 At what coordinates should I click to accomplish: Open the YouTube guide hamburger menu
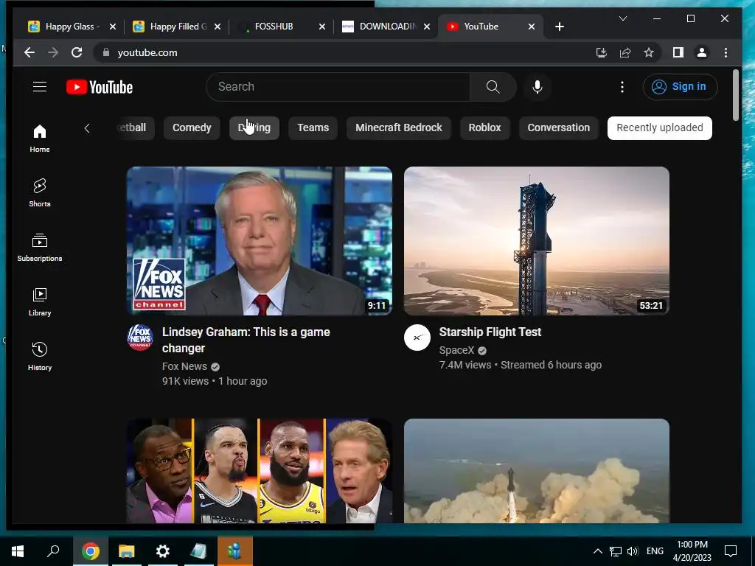pos(40,87)
